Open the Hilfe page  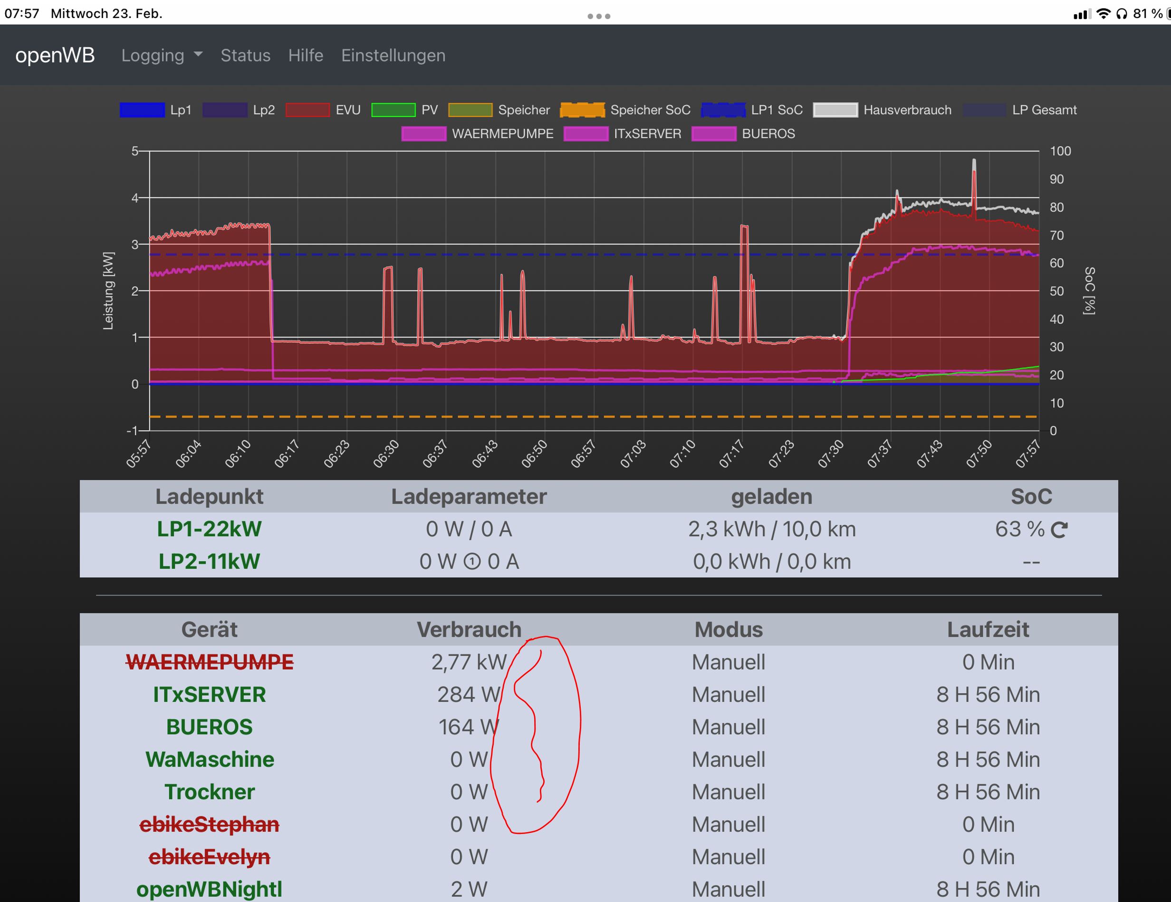[306, 55]
